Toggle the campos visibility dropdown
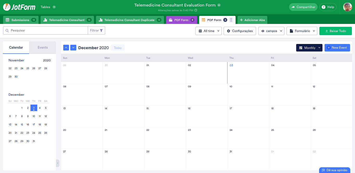The height and width of the screenshot is (173, 355). click(271, 31)
